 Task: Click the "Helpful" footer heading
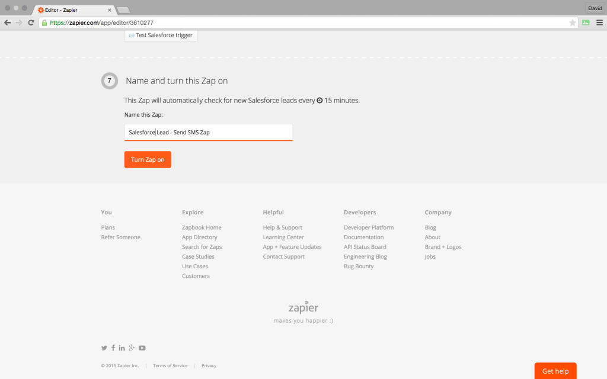point(273,213)
